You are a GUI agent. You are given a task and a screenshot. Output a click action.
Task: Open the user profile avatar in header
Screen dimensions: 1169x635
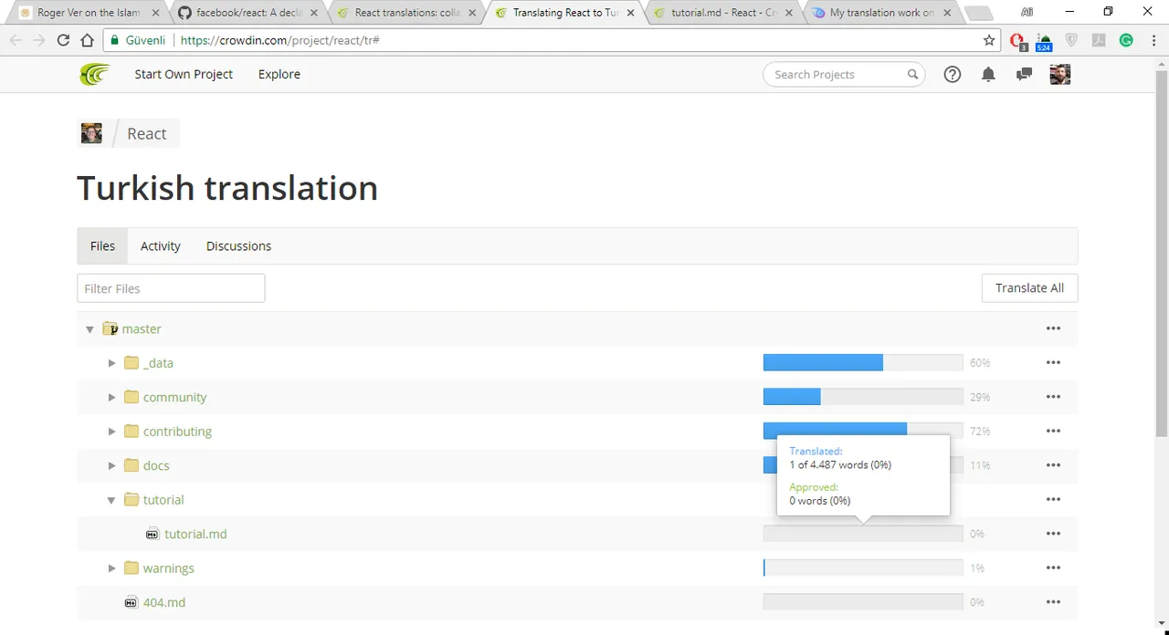(x=1060, y=75)
